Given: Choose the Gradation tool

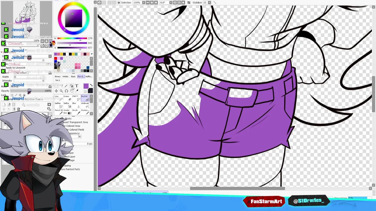Looking at the screenshot, I should (x=68, y=112).
